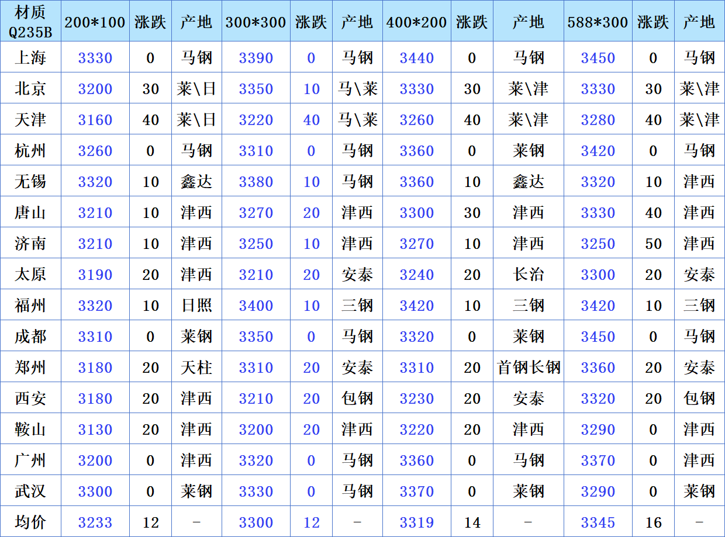Select 武汉 400*200 price 3370
This screenshot has height=537, width=725.
(x=417, y=491)
